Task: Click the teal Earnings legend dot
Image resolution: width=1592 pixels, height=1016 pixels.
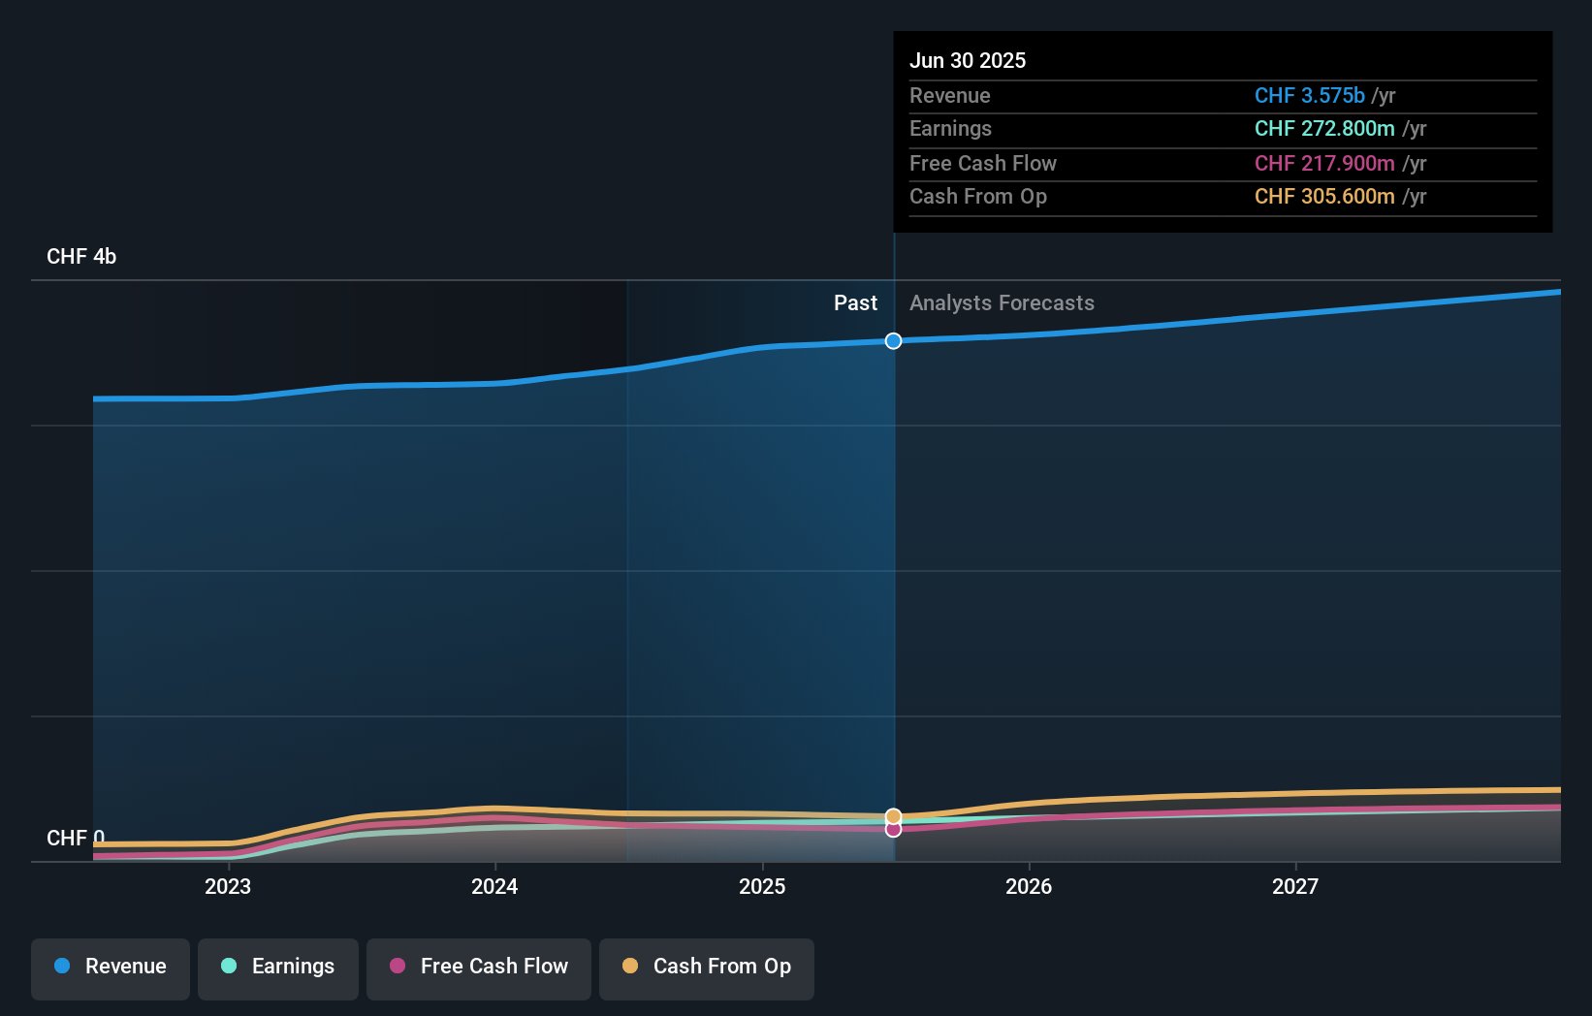Action: (229, 967)
